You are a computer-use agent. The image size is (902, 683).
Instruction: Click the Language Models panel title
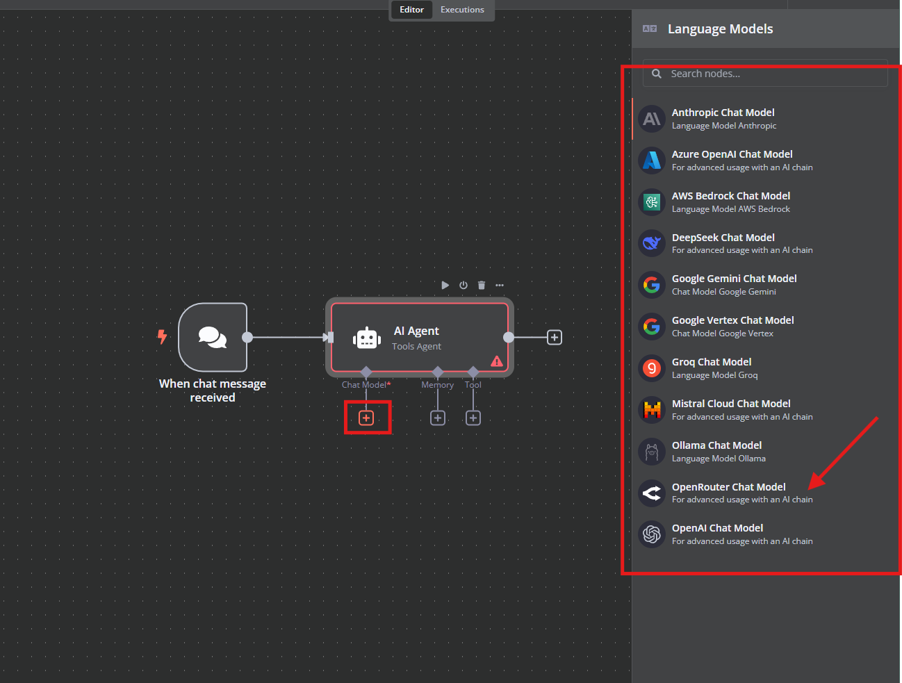720,28
